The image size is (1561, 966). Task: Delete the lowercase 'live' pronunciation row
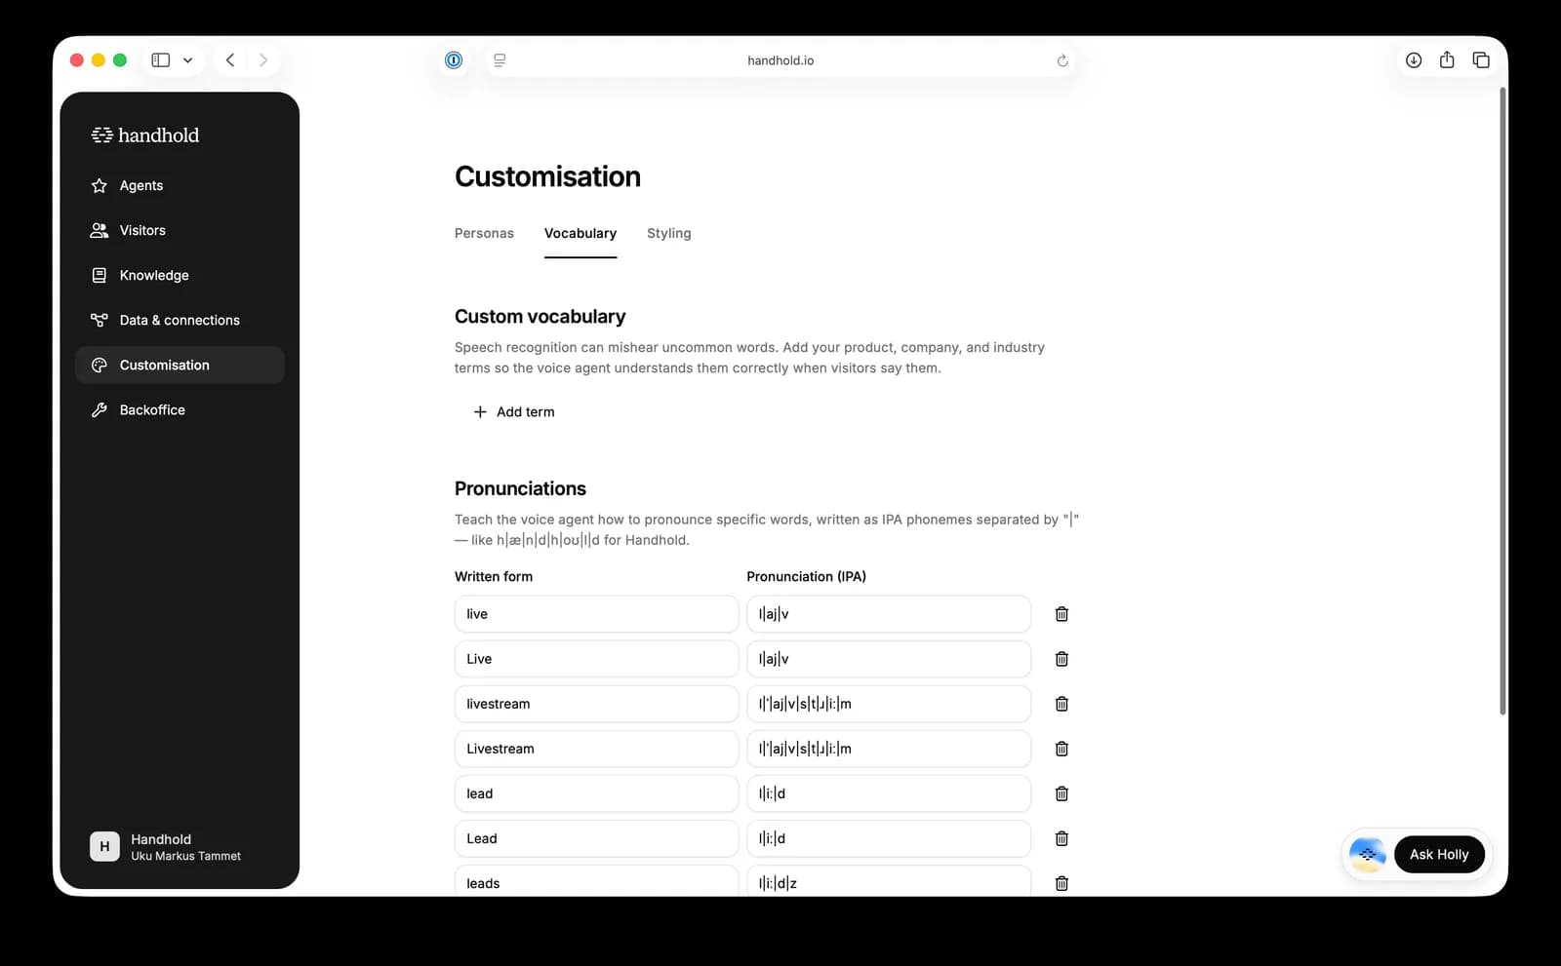pyautogui.click(x=1061, y=614)
